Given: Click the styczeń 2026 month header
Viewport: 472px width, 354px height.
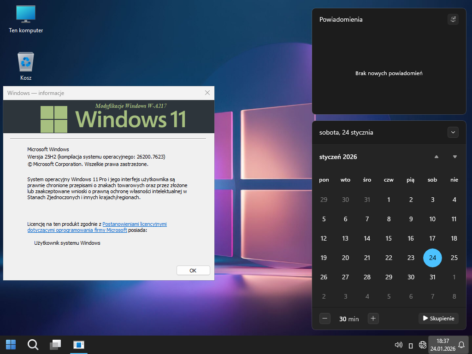Looking at the screenshot, I should [x=338, y=157].
